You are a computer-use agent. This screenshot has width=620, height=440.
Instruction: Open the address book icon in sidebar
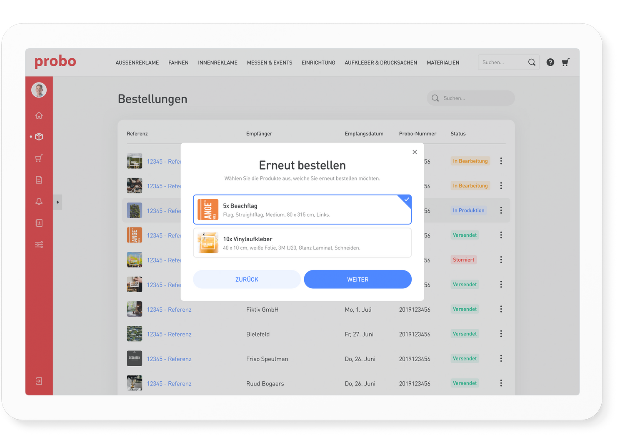[39, 223]
